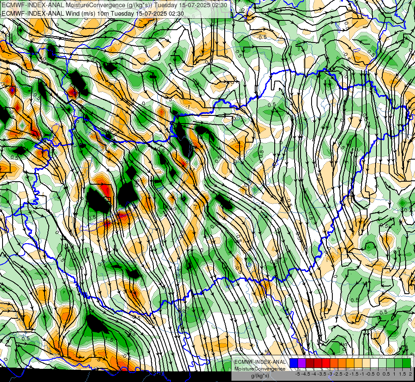Click the -4.5 tick label on the legend
415x382 pixels.
pos(306,374)
